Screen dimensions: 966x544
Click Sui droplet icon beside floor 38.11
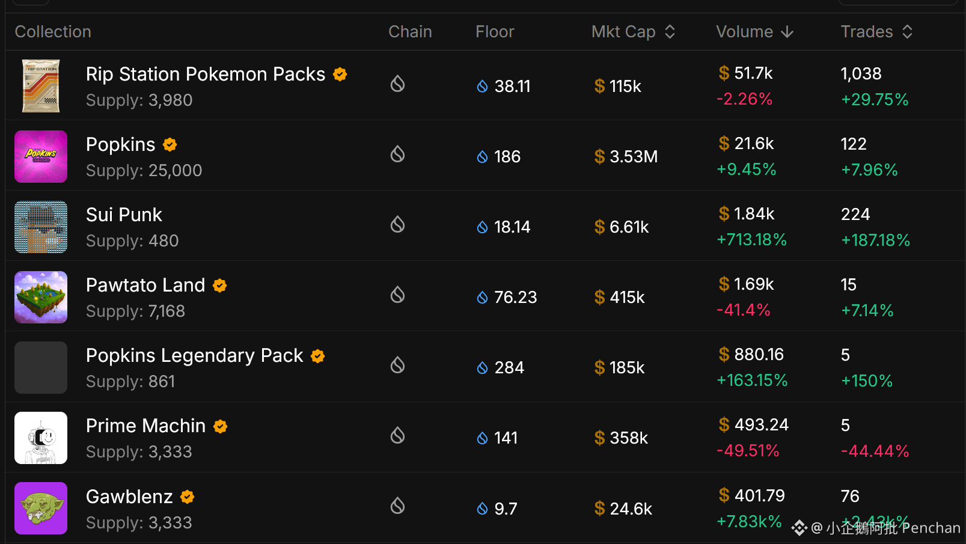[x=482, y=87]
